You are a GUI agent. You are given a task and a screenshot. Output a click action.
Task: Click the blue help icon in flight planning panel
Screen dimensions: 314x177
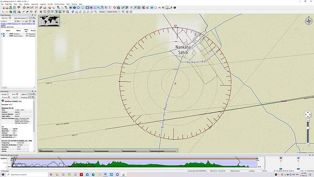point(34,21)
